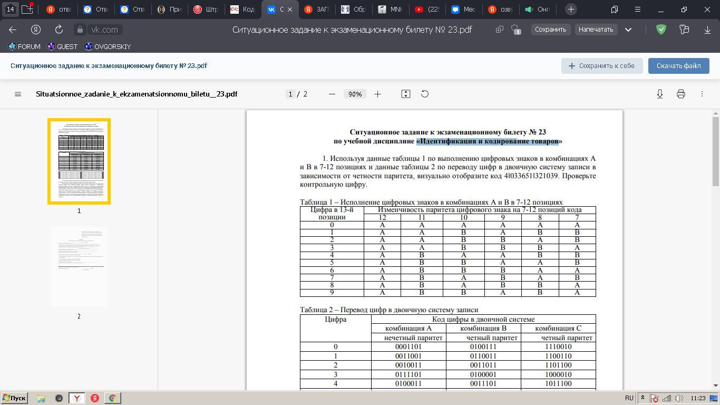Open PDF viewer more options menu
Image resolution: width=720 pixels, height=405 pixels.
click(x=702, y=94)
